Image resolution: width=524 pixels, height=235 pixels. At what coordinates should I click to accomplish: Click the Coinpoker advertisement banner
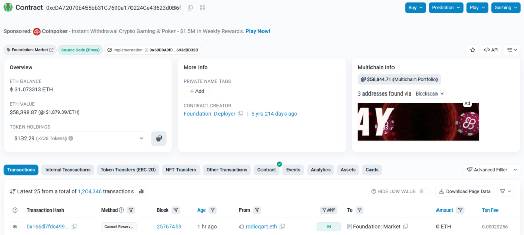419,122
